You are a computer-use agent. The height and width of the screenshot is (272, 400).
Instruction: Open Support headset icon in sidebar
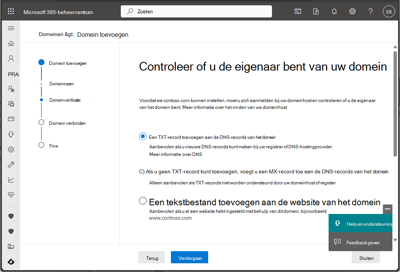(11, 134)
